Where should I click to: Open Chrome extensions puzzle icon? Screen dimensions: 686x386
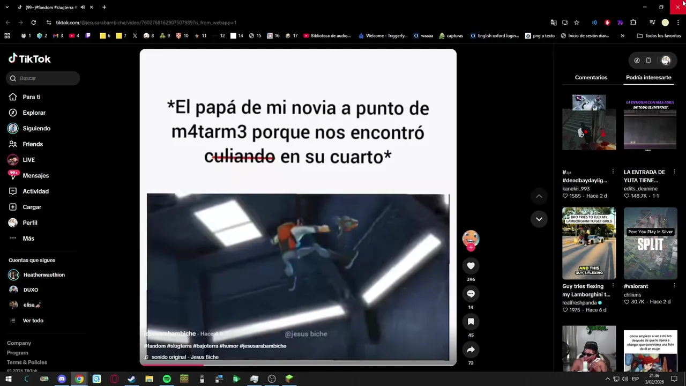[x=633, y=23]
